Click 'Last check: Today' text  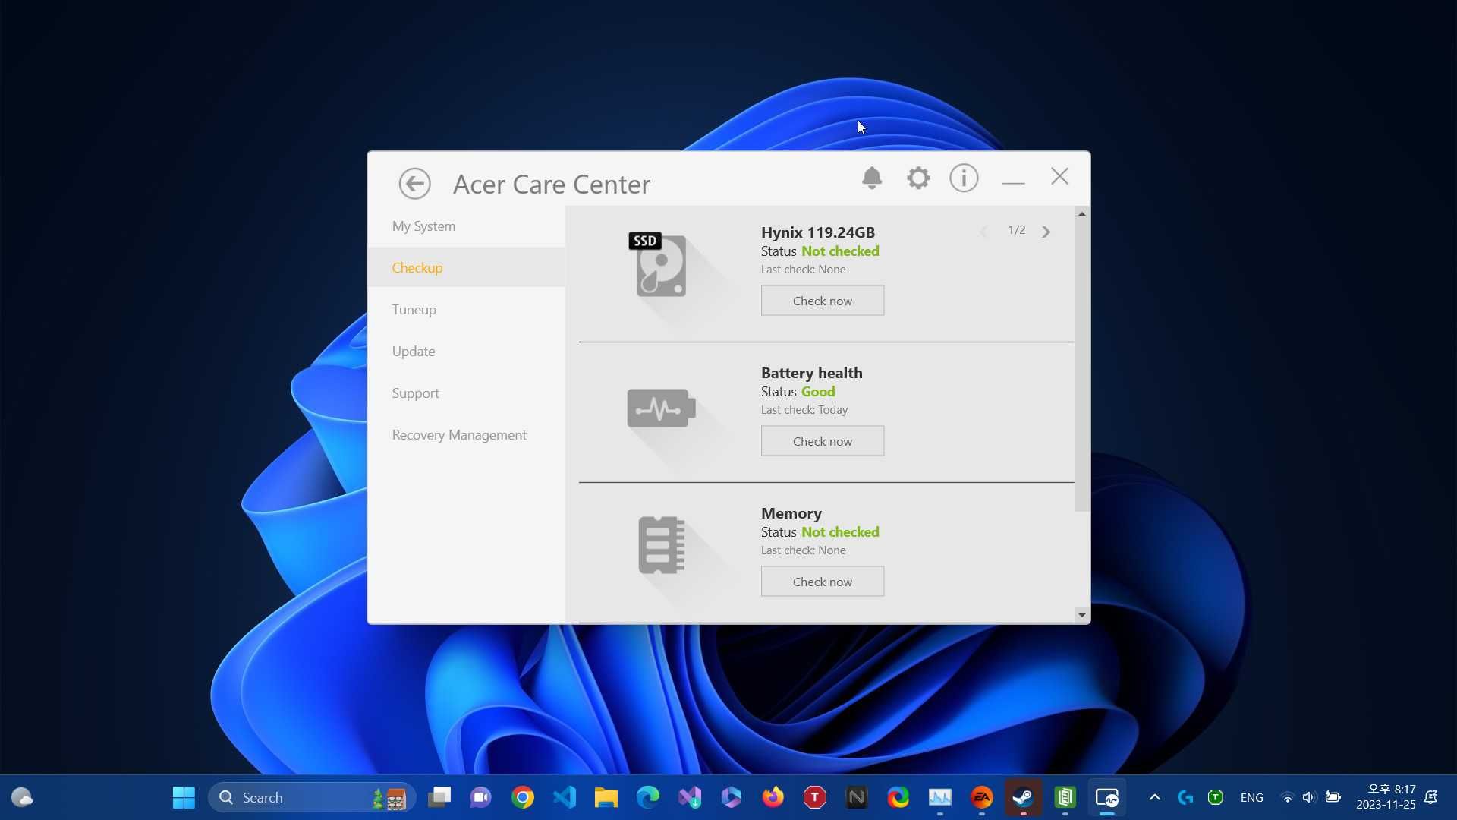tap(804, 410)
